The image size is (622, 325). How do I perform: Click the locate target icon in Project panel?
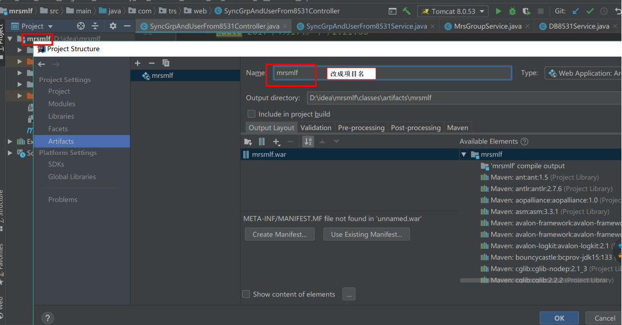click(81, 26)
